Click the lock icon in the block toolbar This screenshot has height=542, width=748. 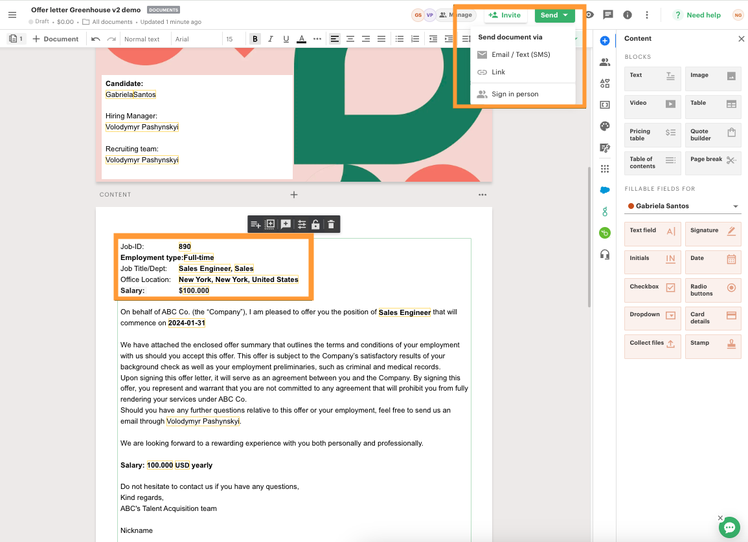tap(315, 224)
